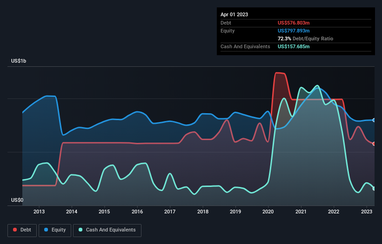Select the 2014 x-axis label
The image size is (382, 244).
coord(72,212)
